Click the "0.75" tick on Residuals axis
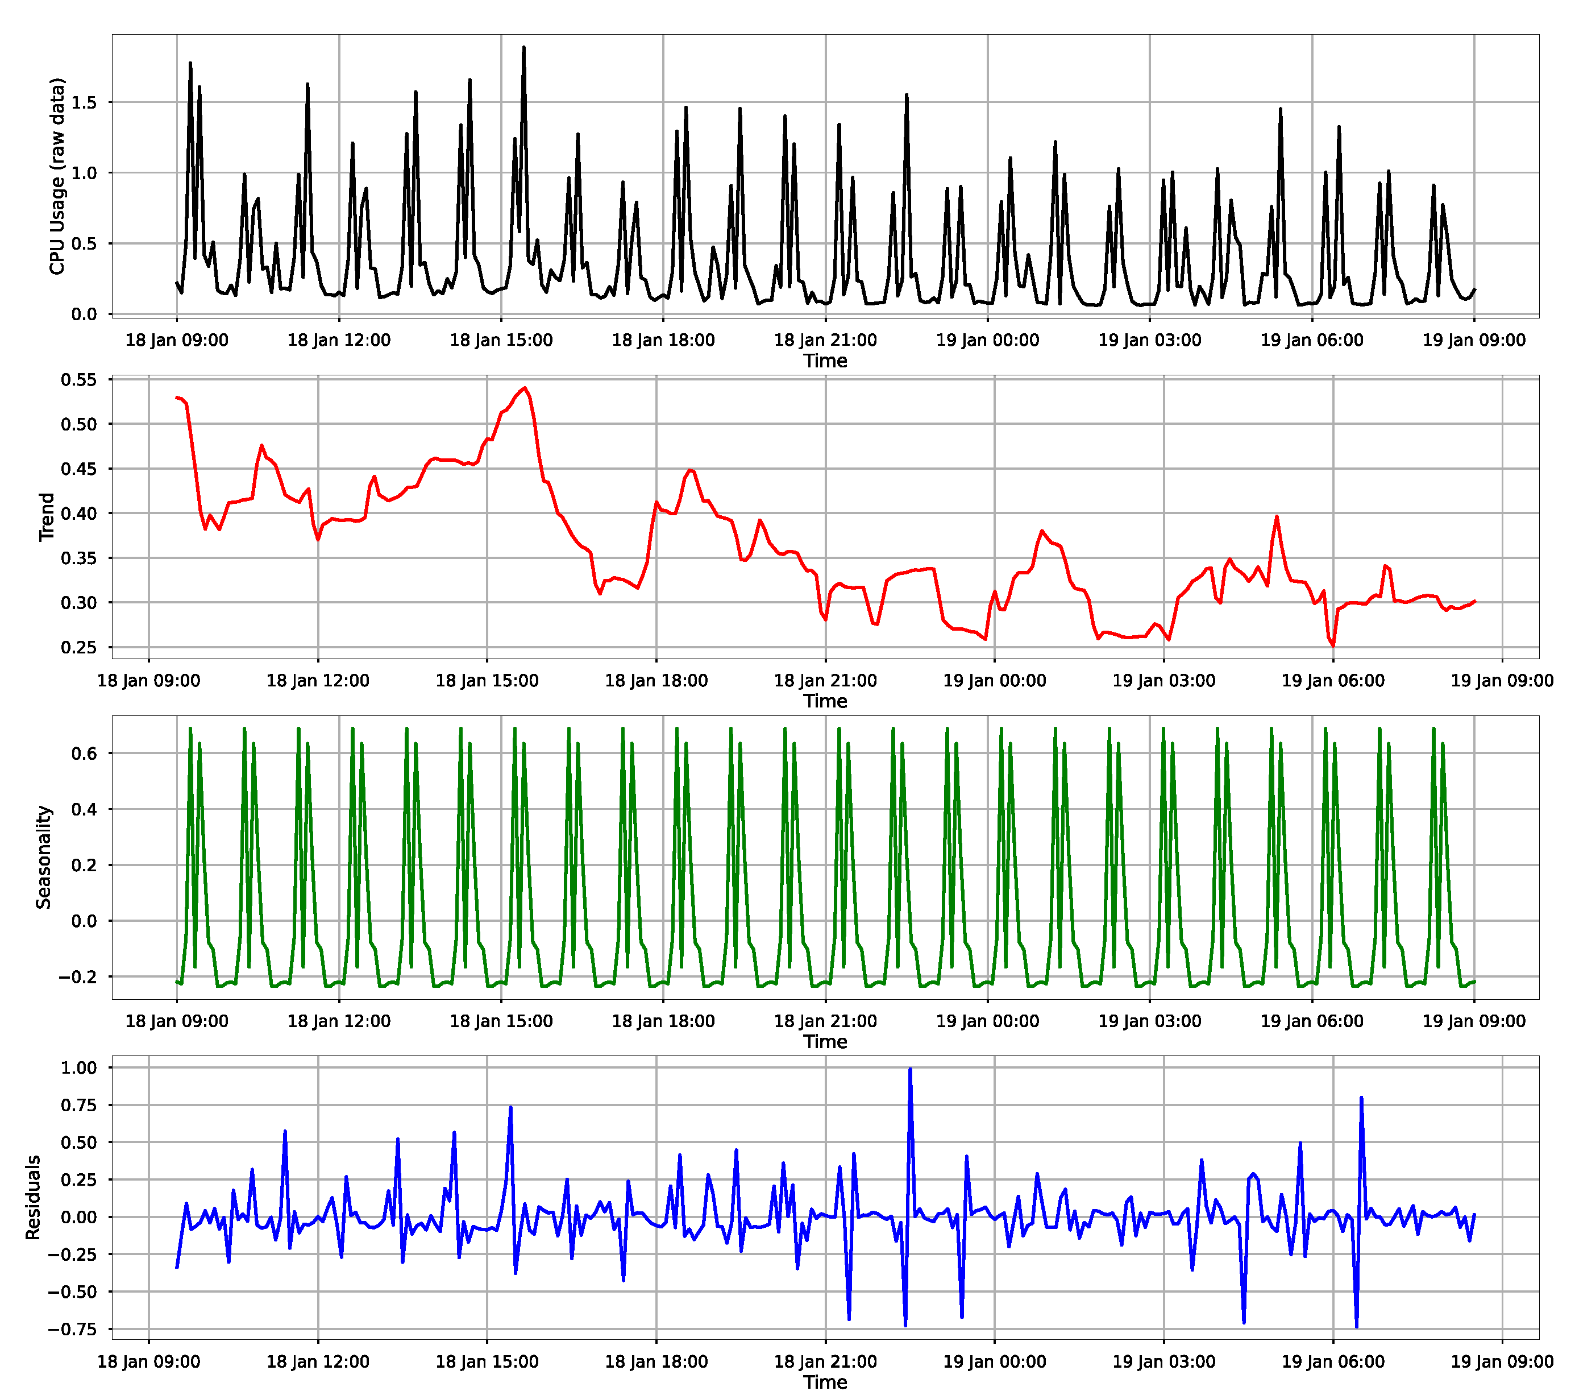The height and width of the screenshot is (1395, 1575). pyautogui.click(x=78, y=1105)
